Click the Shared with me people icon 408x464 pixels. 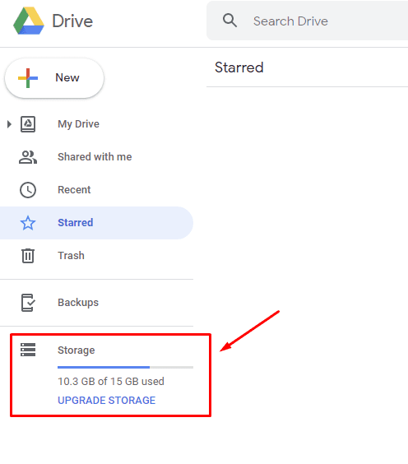tap(28, 157)
